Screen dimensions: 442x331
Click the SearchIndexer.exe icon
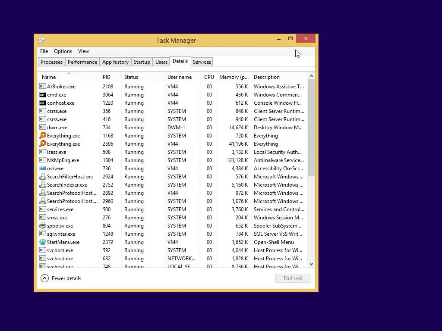[x=43, y=184]
